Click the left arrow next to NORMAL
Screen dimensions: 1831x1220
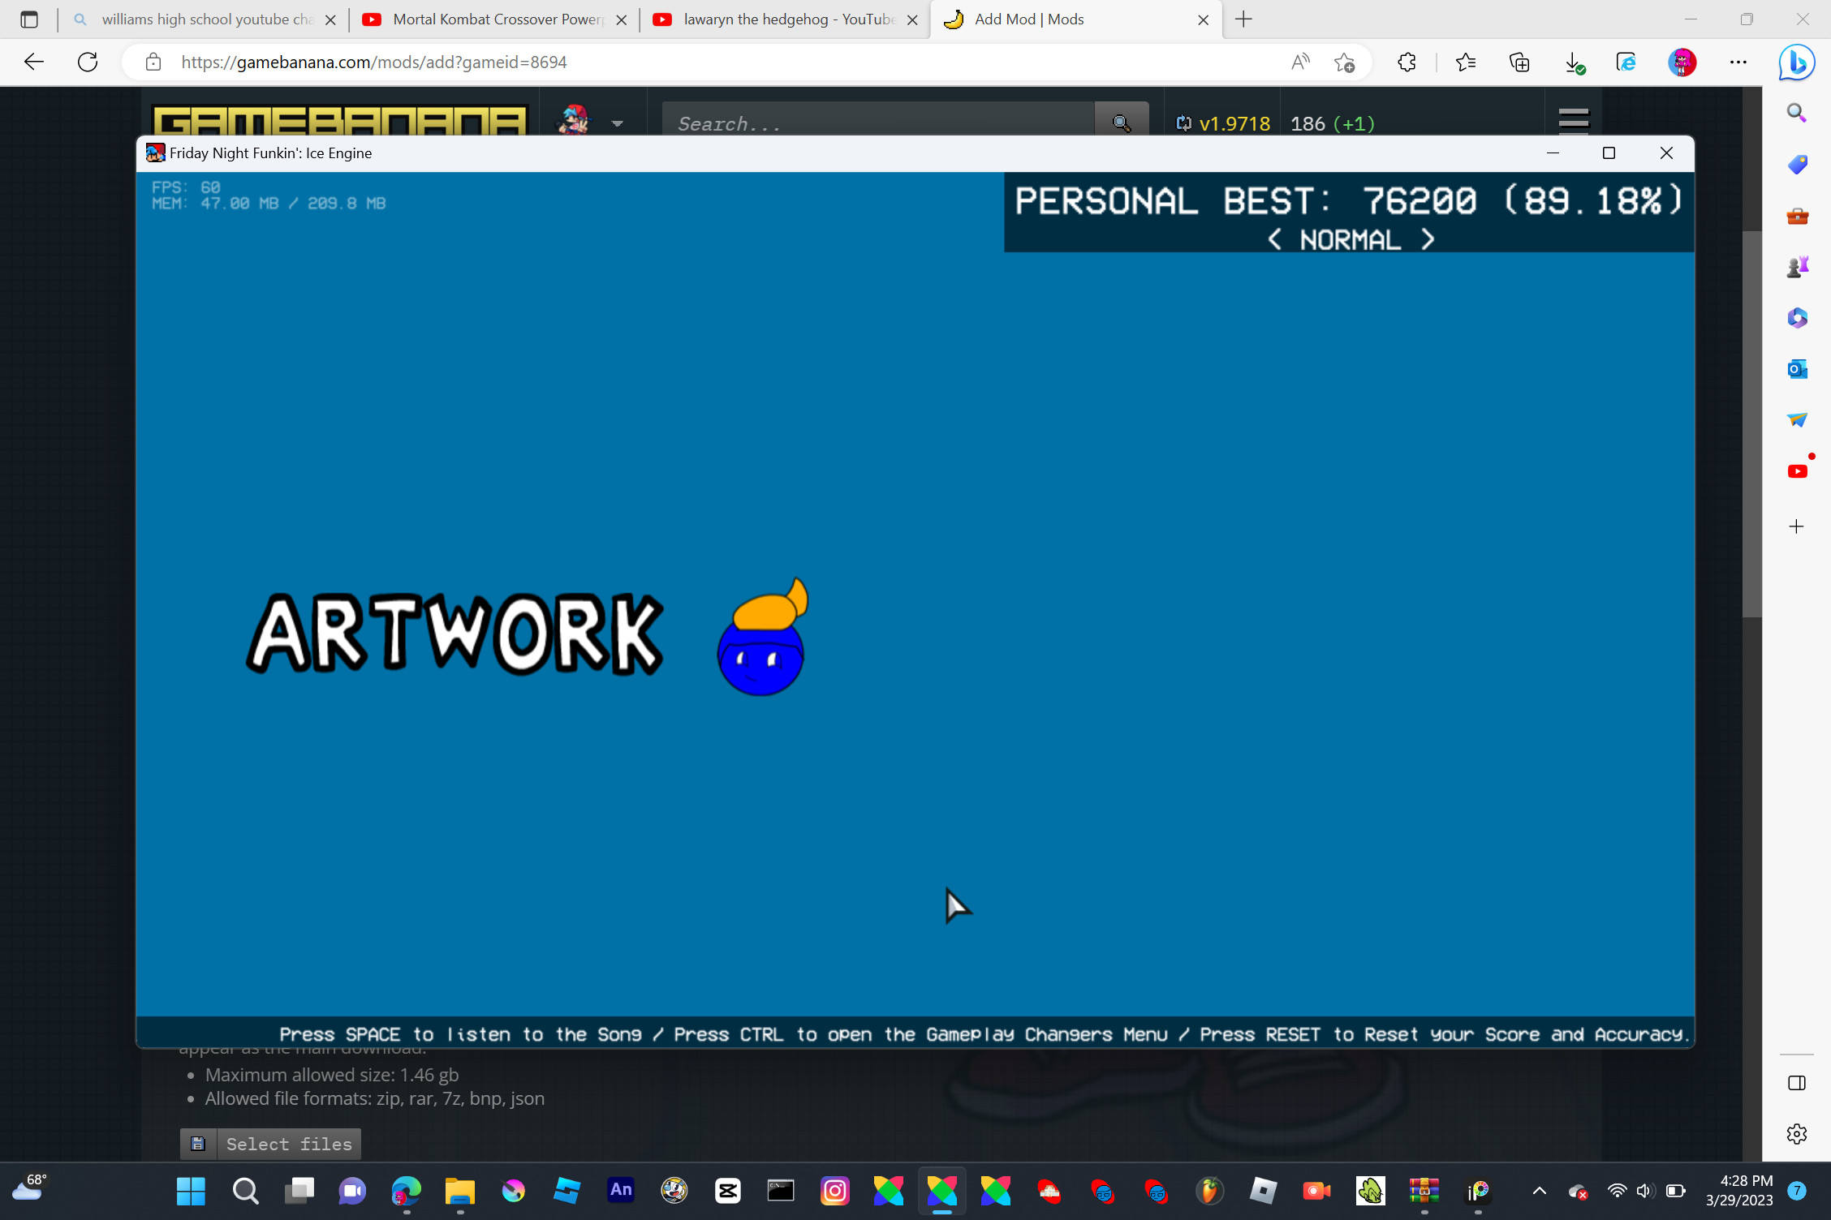point(1274,239)
